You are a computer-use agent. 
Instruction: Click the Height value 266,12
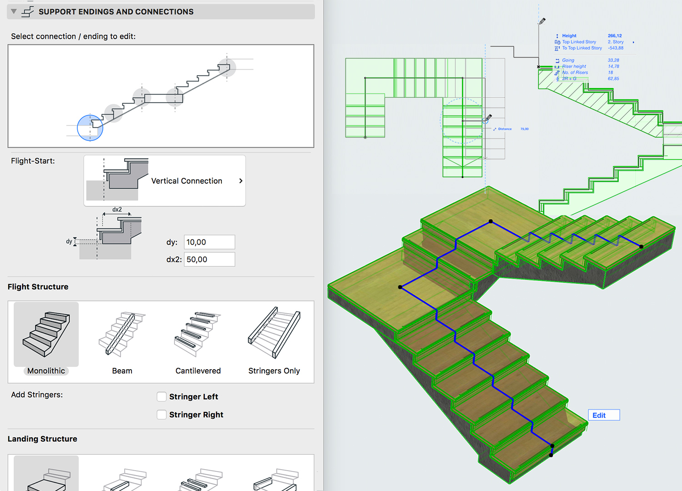pos(615,36)
